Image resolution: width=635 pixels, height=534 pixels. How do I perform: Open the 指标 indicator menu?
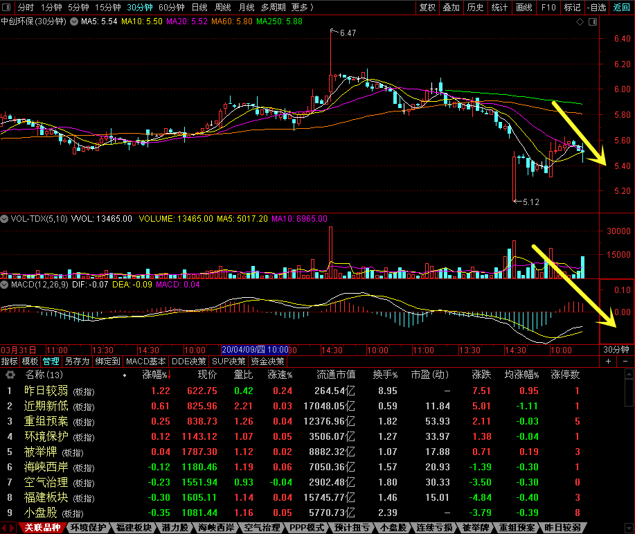pyautogui.click(x=9, y=361)
